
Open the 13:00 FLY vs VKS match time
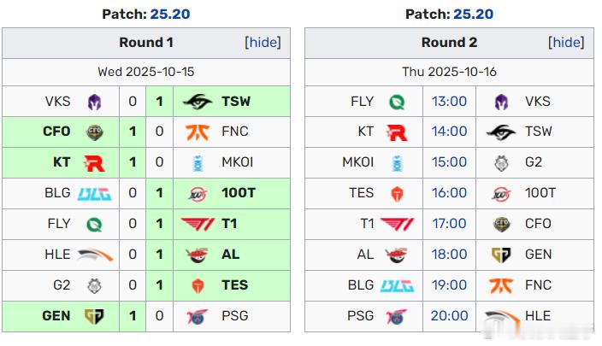tap(449, 102)
